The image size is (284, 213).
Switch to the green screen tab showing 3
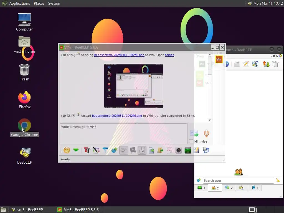pos(201,188)
